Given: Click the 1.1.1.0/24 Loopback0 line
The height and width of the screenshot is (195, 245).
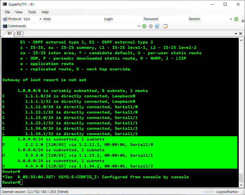Looking at the screenshot, I should pos(69,96).
